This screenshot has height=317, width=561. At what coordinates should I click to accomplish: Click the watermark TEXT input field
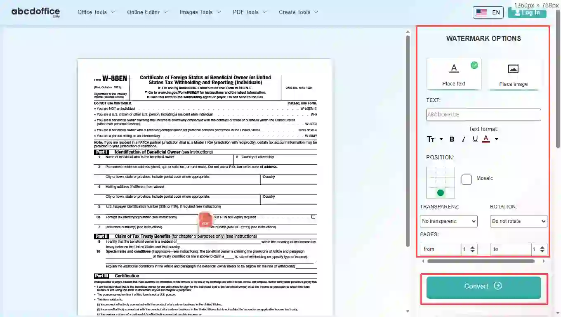point(483,115)
